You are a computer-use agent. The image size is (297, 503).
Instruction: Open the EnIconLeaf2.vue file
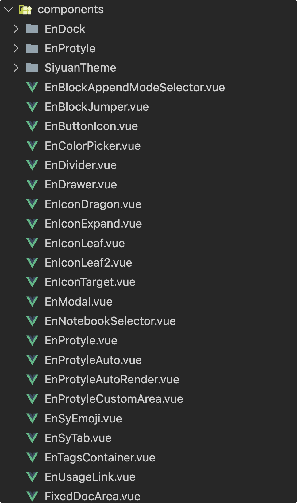(x=88, y=263)
